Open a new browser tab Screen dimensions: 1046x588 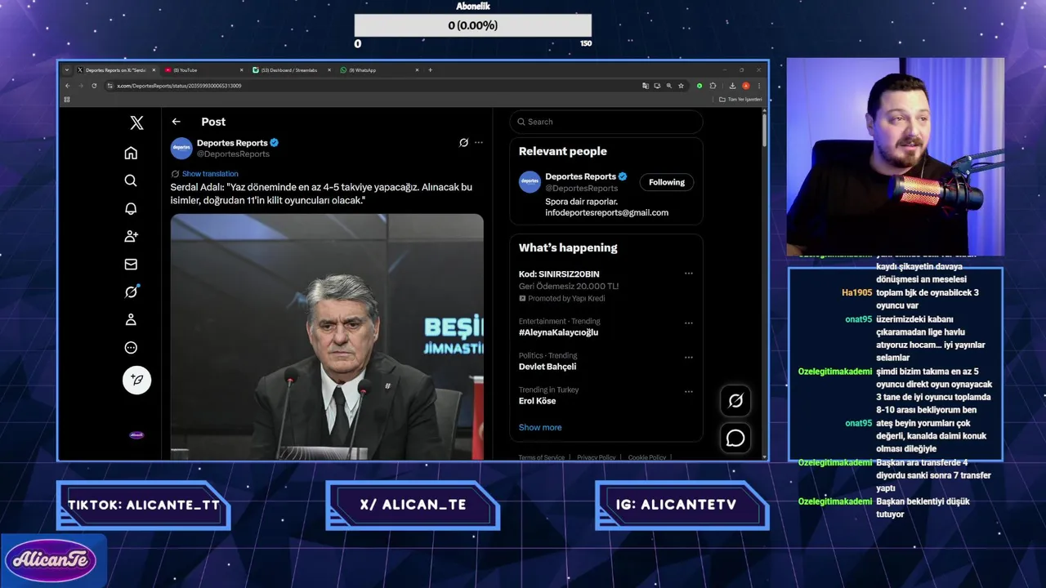point(430,70)
